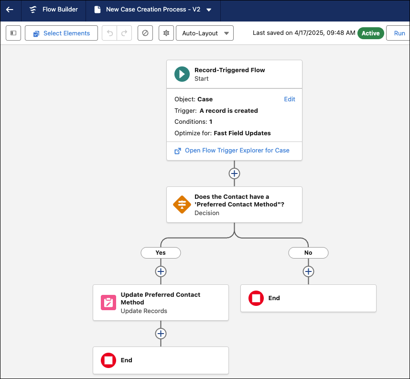Screen dimensions: 410x379
Task: Click the external link icon
Action: 178,151
